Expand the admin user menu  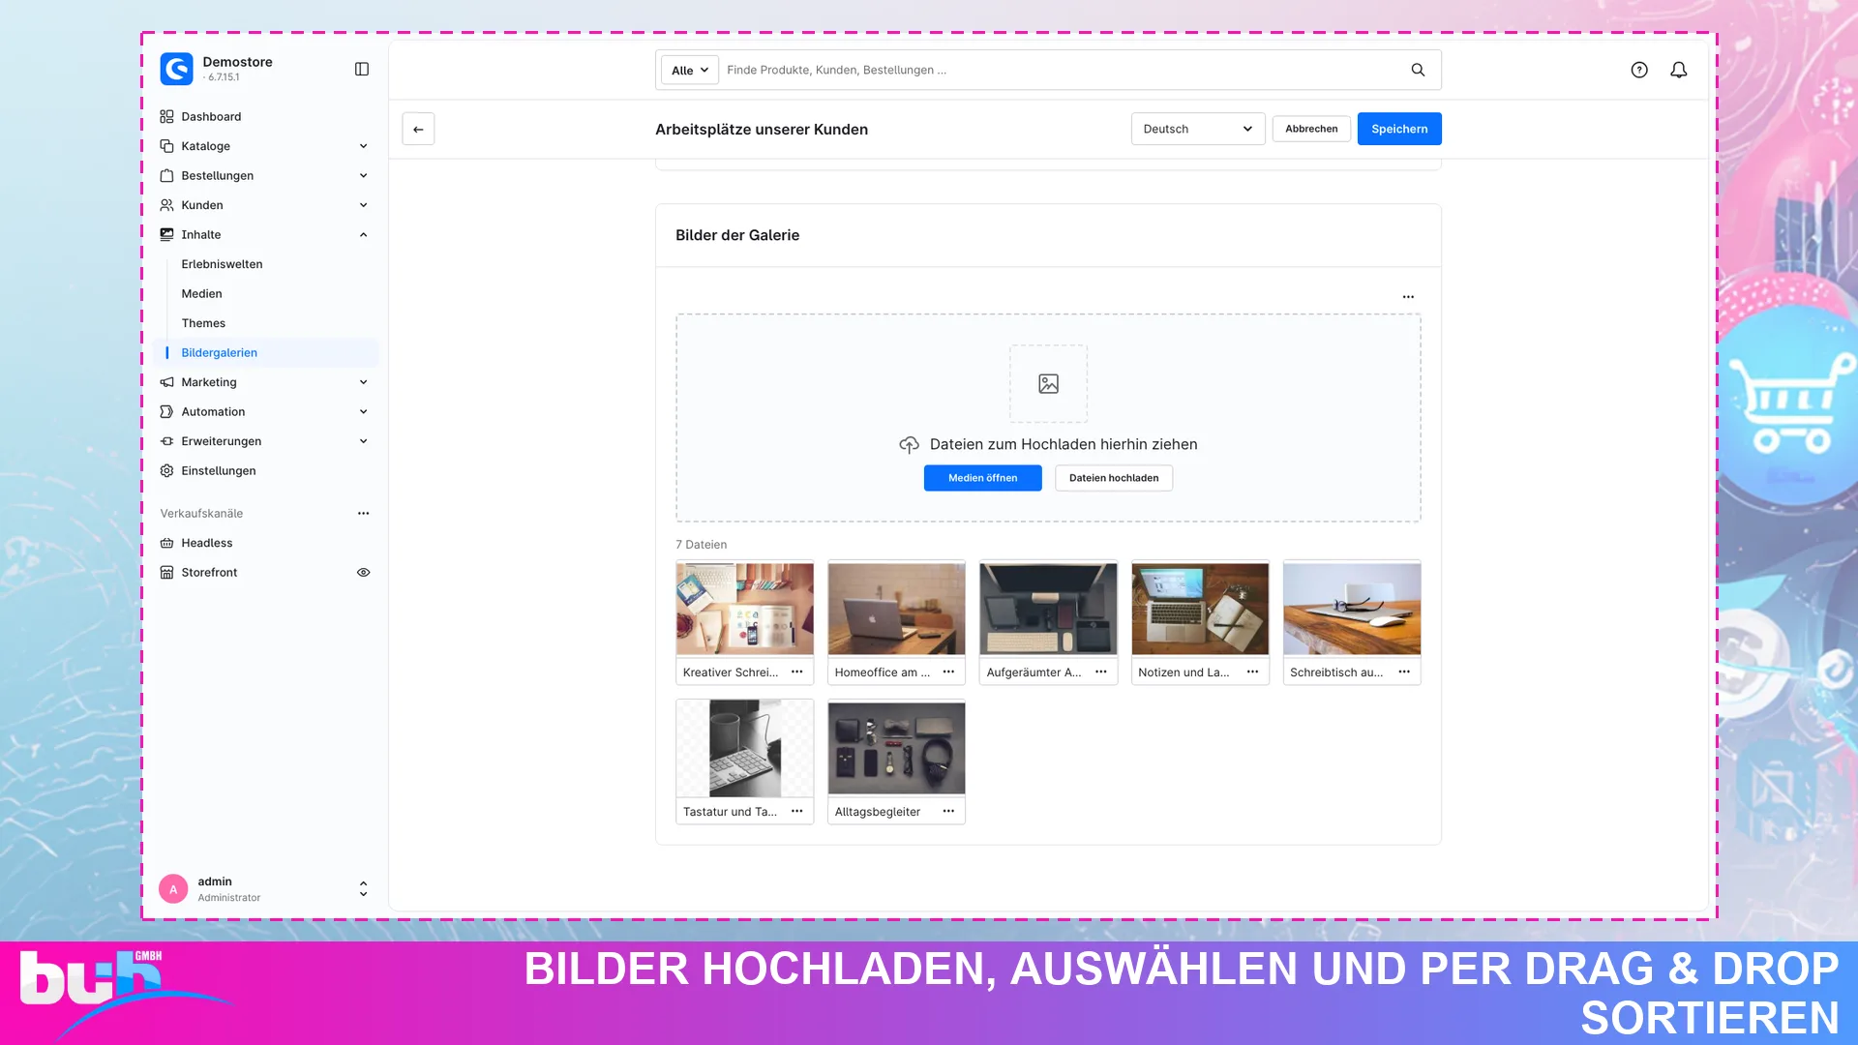(x=363, y=888)
